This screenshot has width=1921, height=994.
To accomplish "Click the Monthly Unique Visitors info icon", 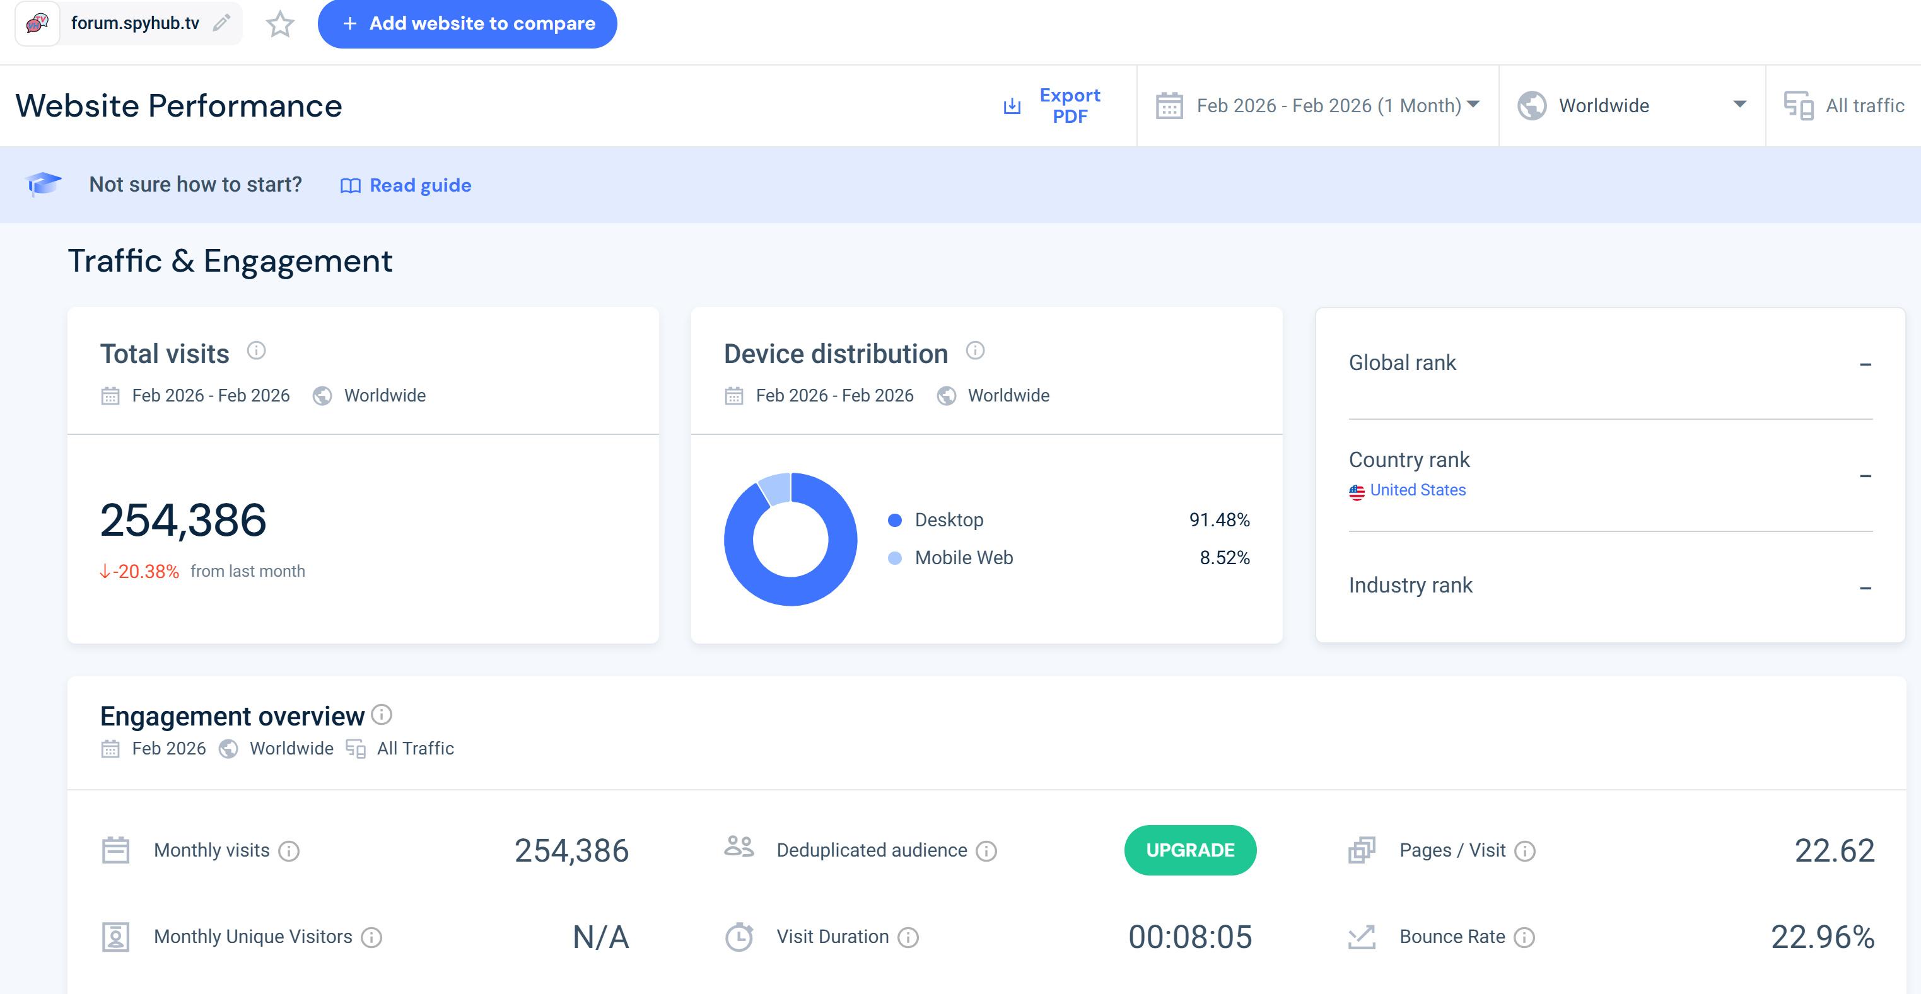I will (x=371, y=937).
